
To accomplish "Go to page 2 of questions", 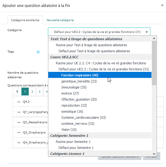I will click(x=32, y=92).
